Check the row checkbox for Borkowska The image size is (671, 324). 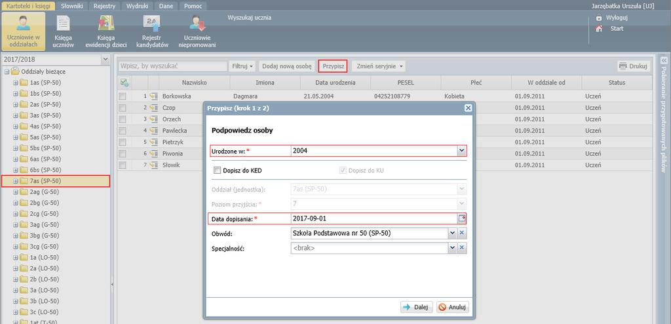(123, 96)
